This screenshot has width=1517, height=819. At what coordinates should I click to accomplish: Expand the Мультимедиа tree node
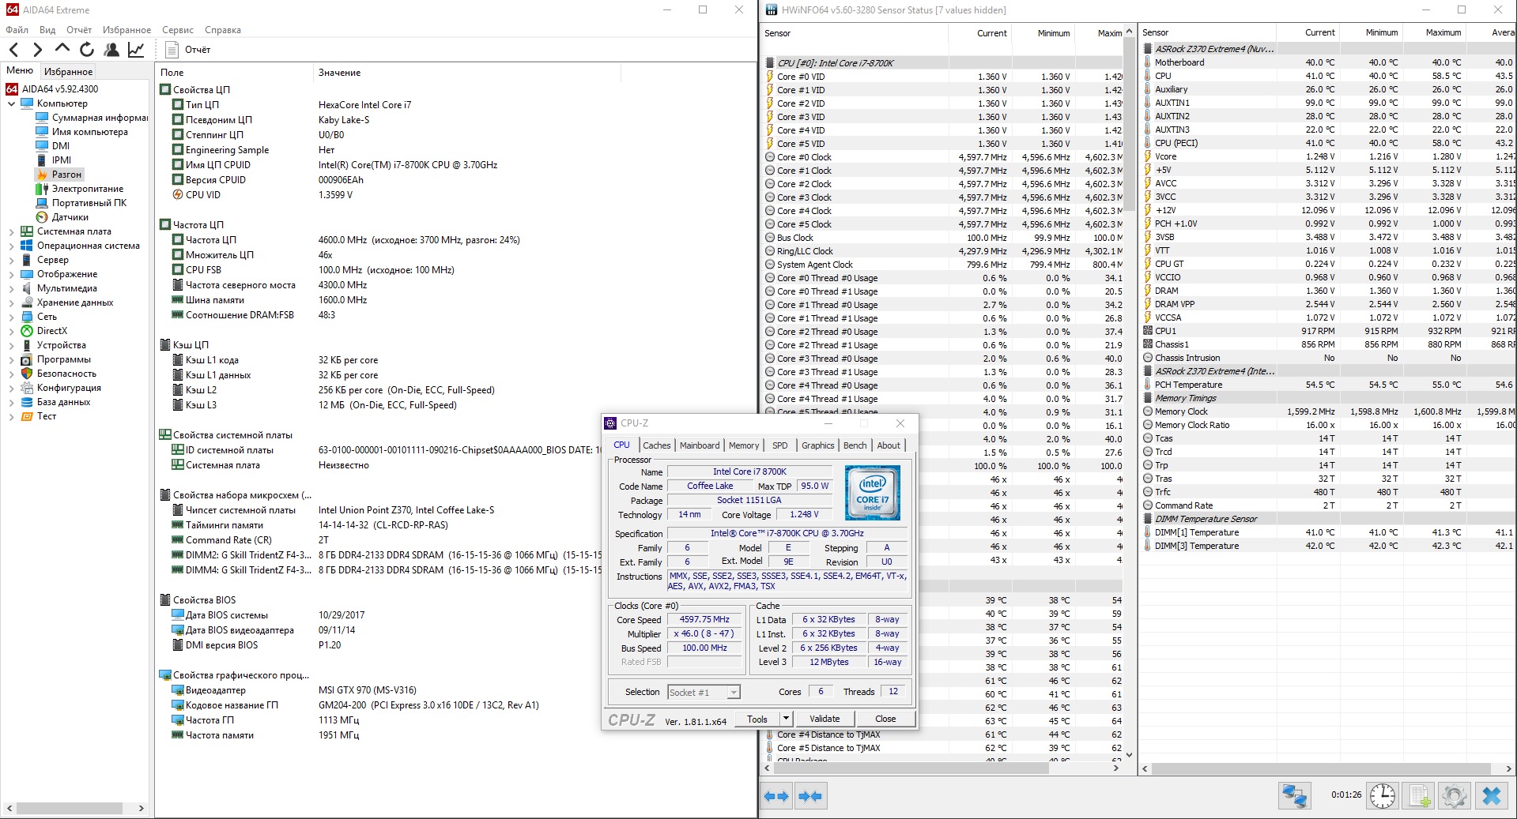[11, 289]
